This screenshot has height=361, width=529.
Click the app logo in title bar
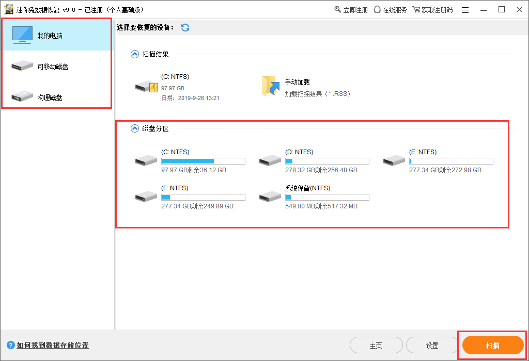coord(9,9)
